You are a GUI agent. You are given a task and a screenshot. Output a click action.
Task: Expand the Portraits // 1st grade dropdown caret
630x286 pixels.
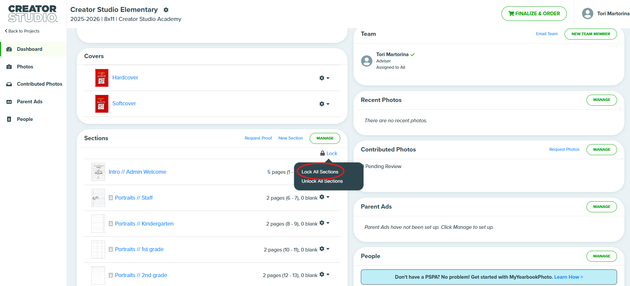[328, 249]
